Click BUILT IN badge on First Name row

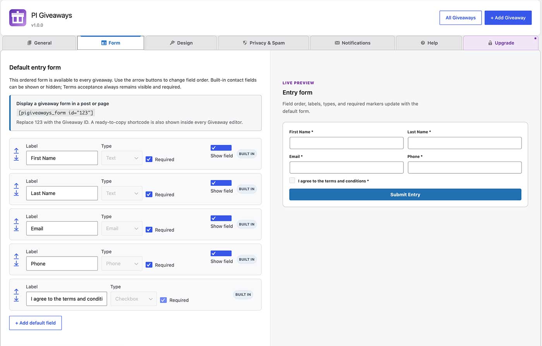coord(247,154)
